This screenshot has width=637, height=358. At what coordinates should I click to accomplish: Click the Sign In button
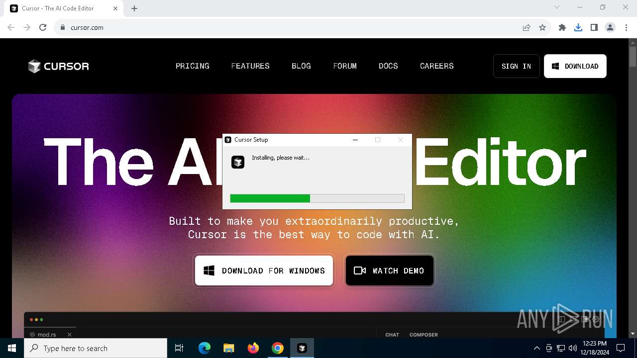[516, 66]
